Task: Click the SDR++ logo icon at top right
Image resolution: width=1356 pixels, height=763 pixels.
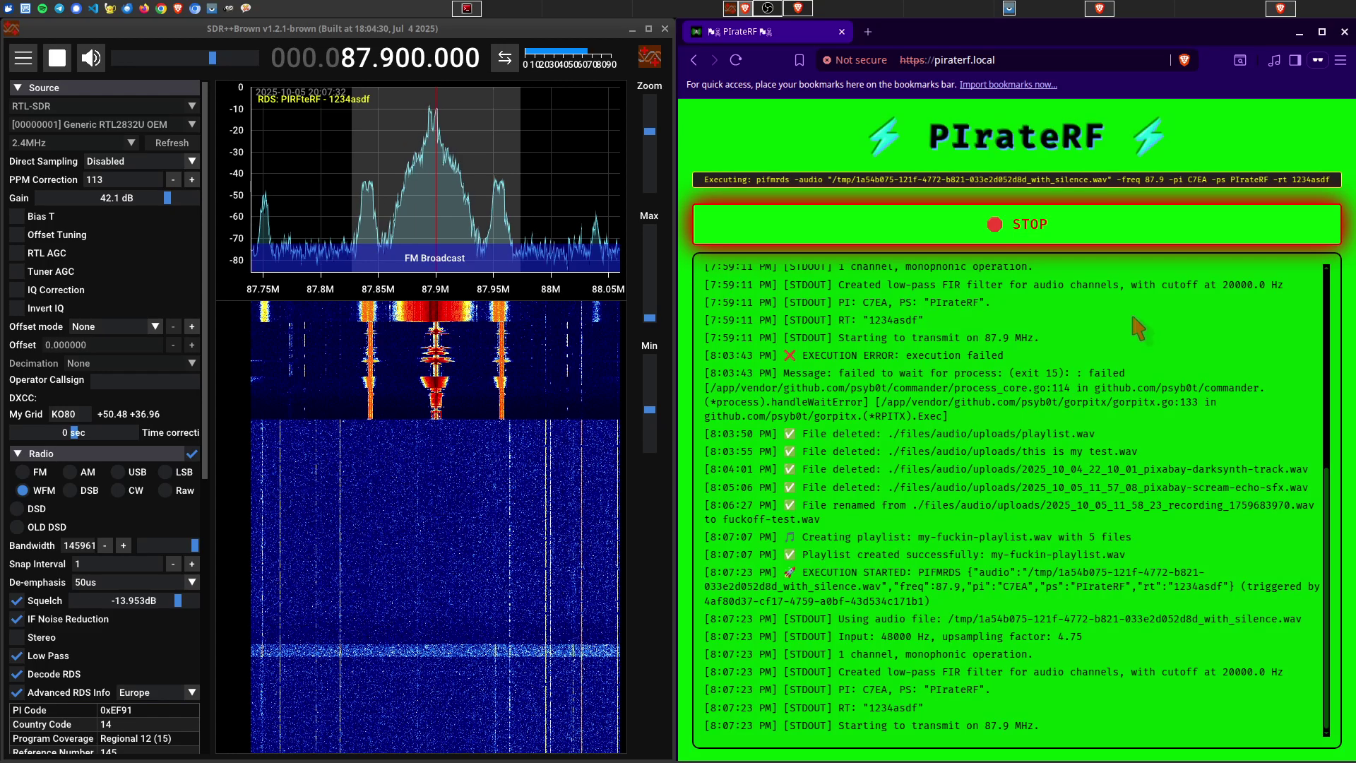Action: tap(649, 57)
